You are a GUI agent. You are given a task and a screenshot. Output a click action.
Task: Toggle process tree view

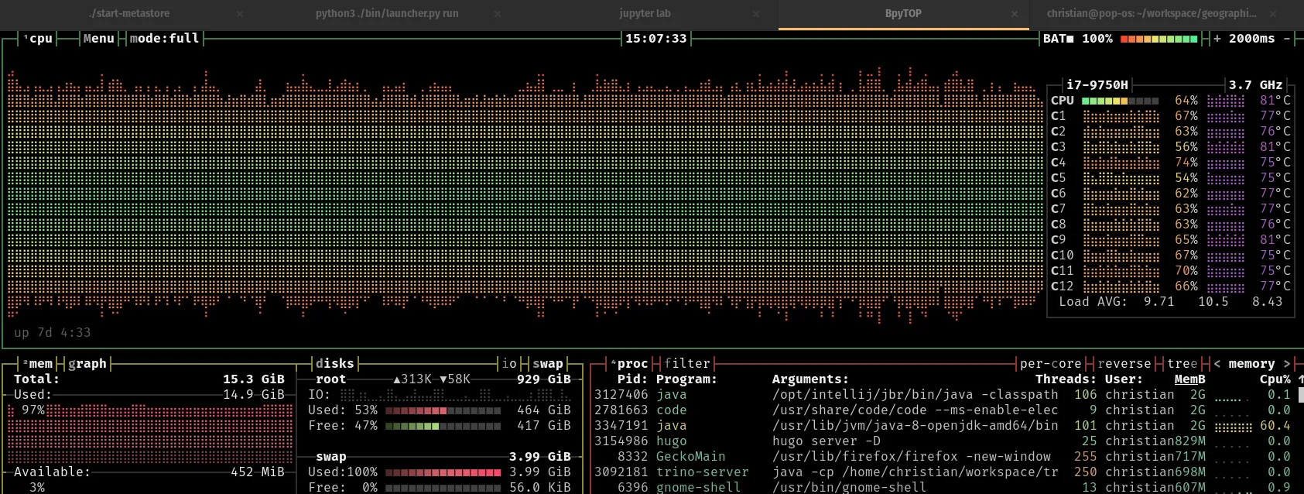[1182, 364]
